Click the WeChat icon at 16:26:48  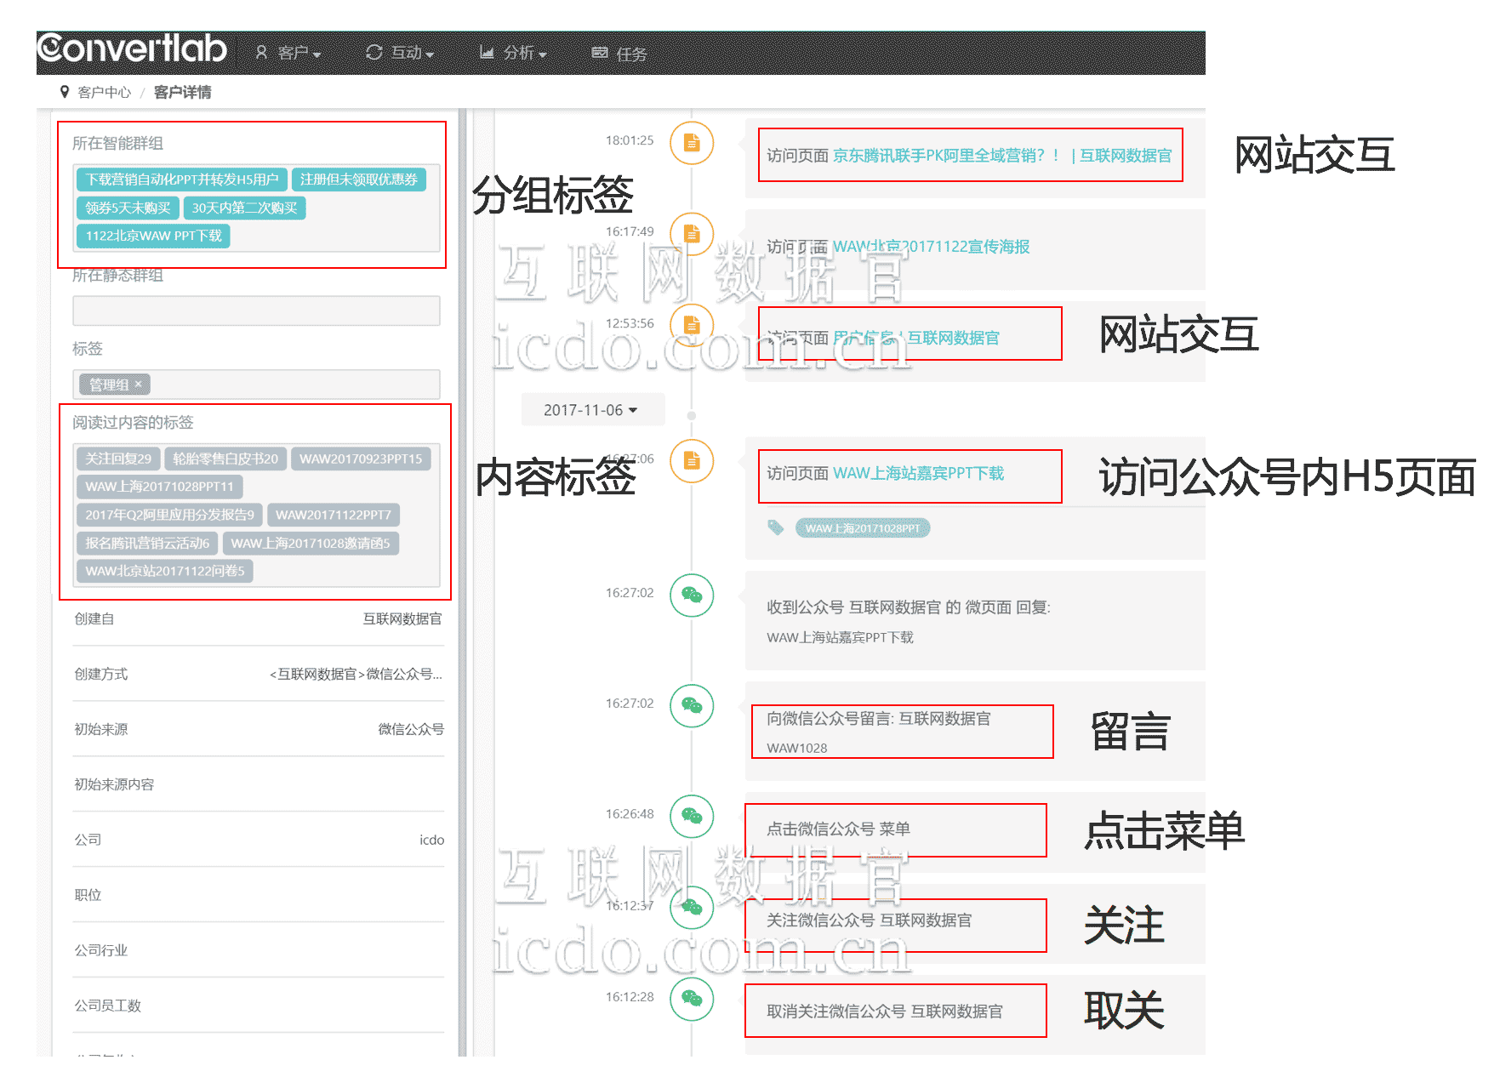692,816
